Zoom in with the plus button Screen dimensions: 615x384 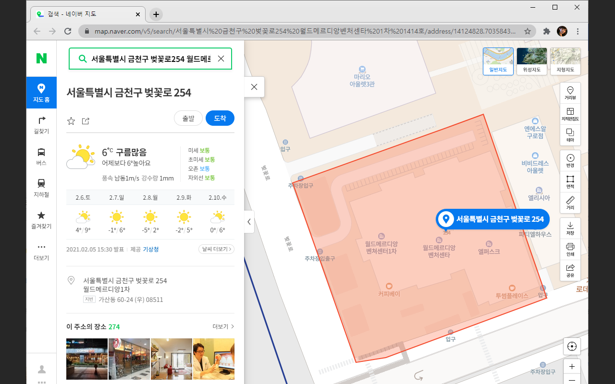572,367
